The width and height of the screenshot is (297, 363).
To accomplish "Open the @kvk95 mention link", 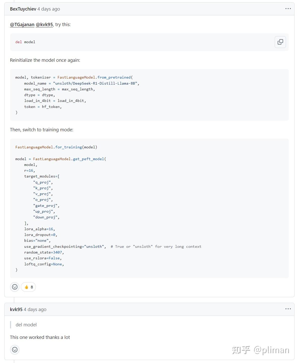I will (44, 24).
